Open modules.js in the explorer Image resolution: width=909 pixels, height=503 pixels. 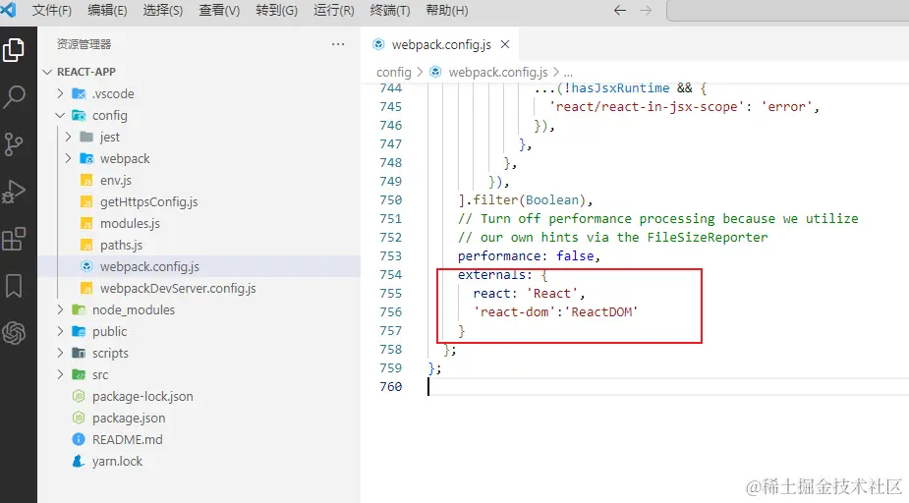pos(130,223)
